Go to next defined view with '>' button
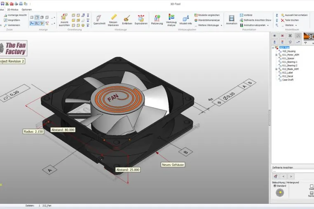This screenshot has height=209, width=314. (x=291, y=176)
